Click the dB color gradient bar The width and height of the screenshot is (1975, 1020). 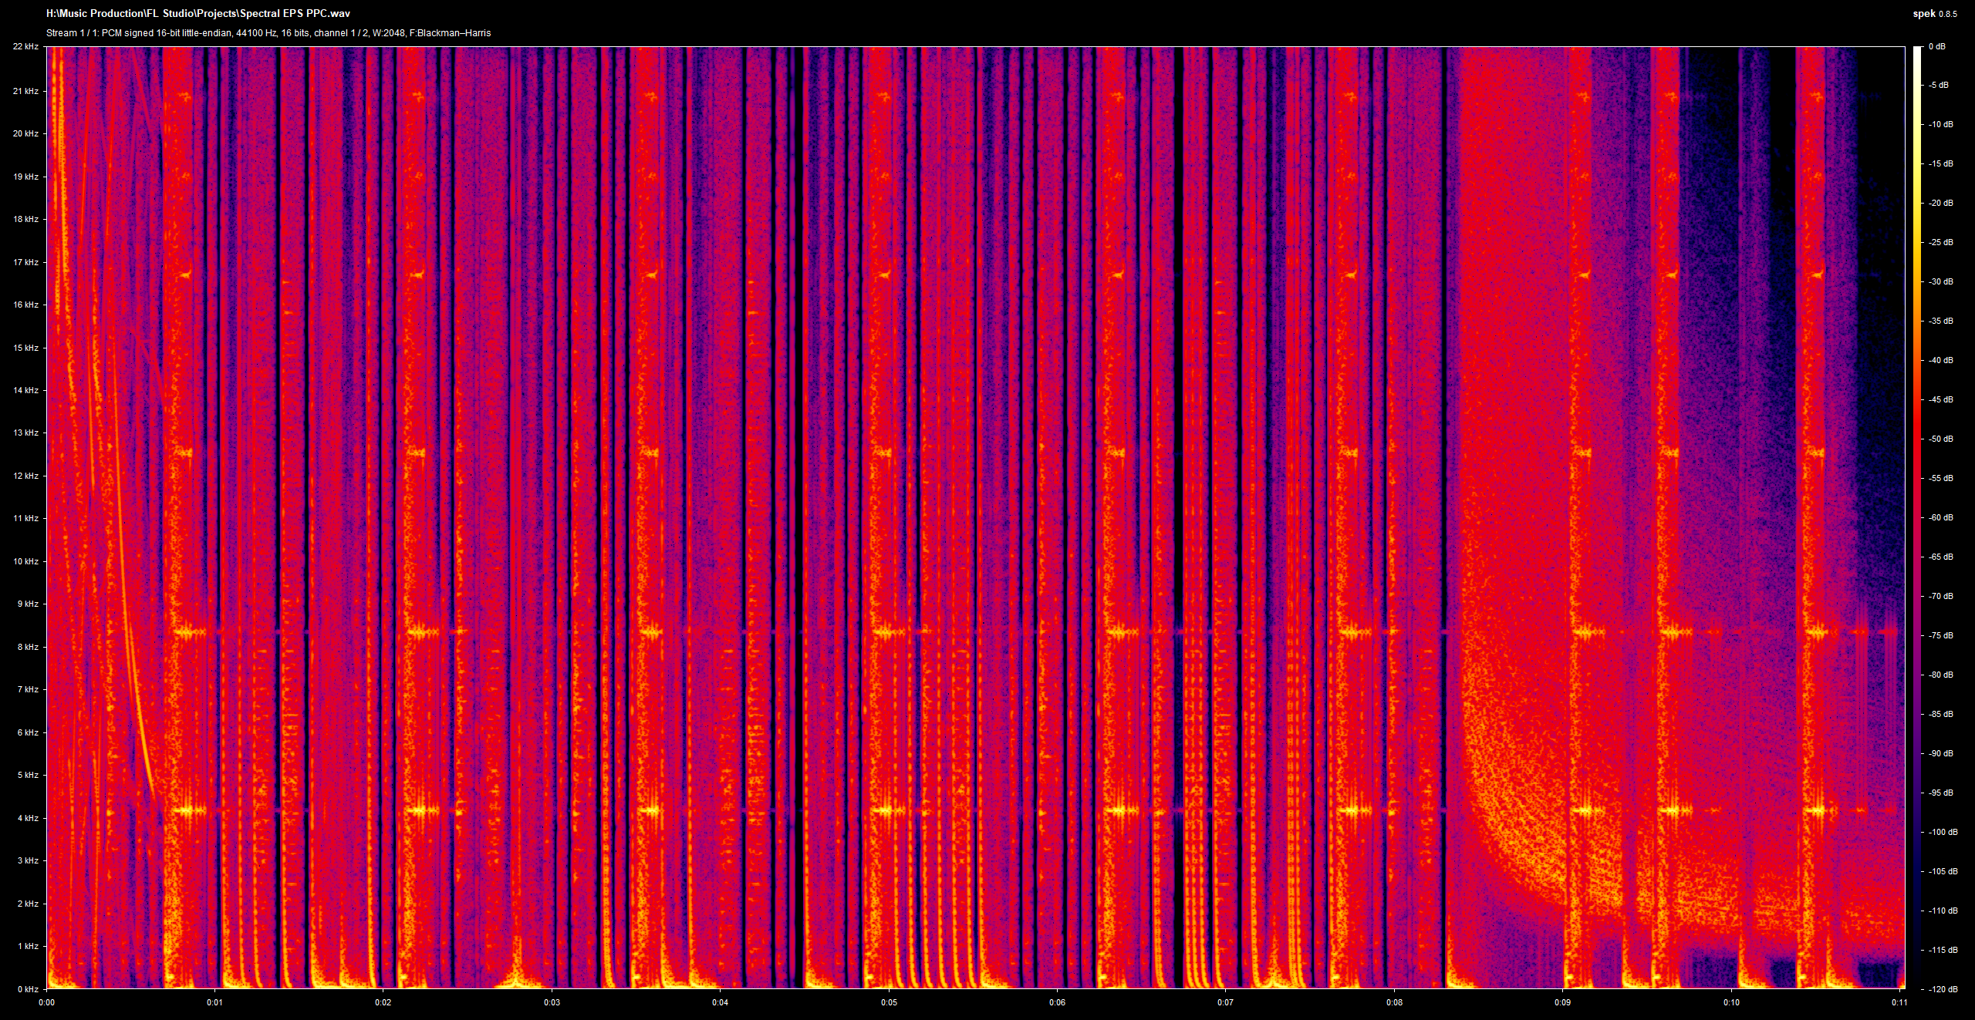point(1917,517)
